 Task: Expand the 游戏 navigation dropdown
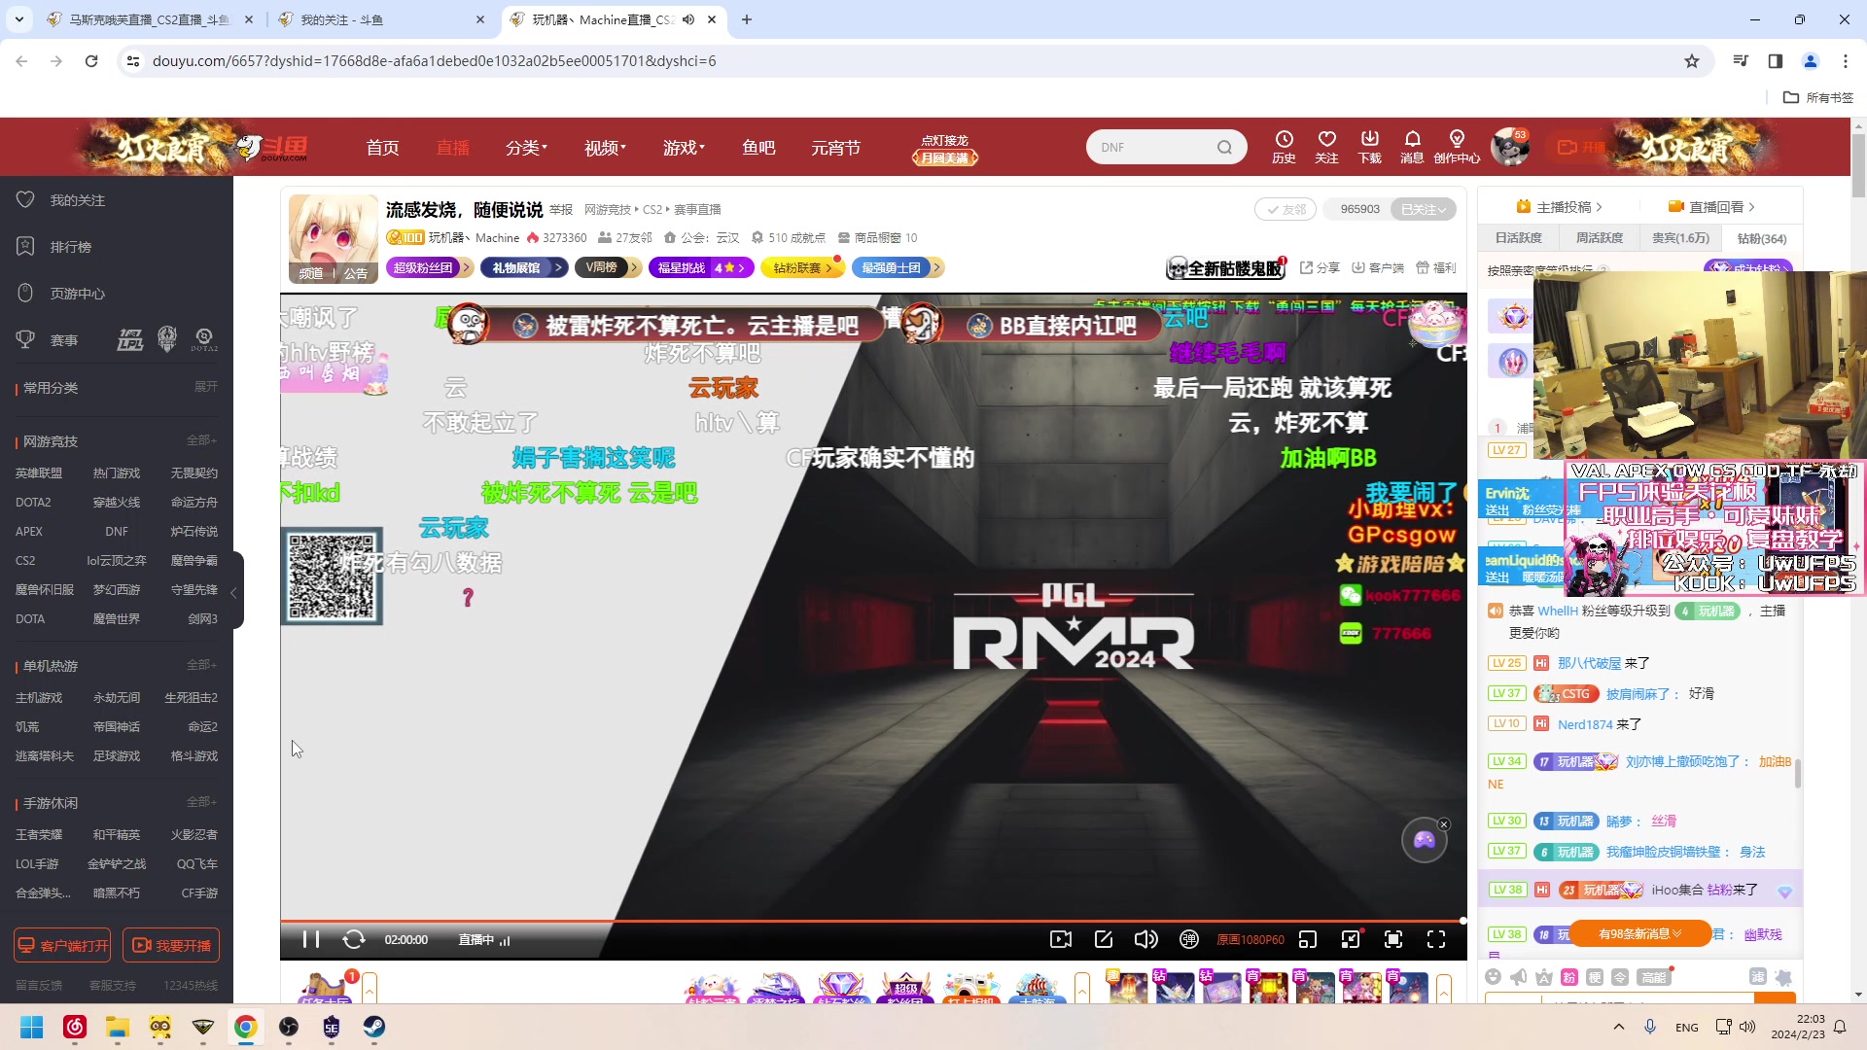pos(684,148)
